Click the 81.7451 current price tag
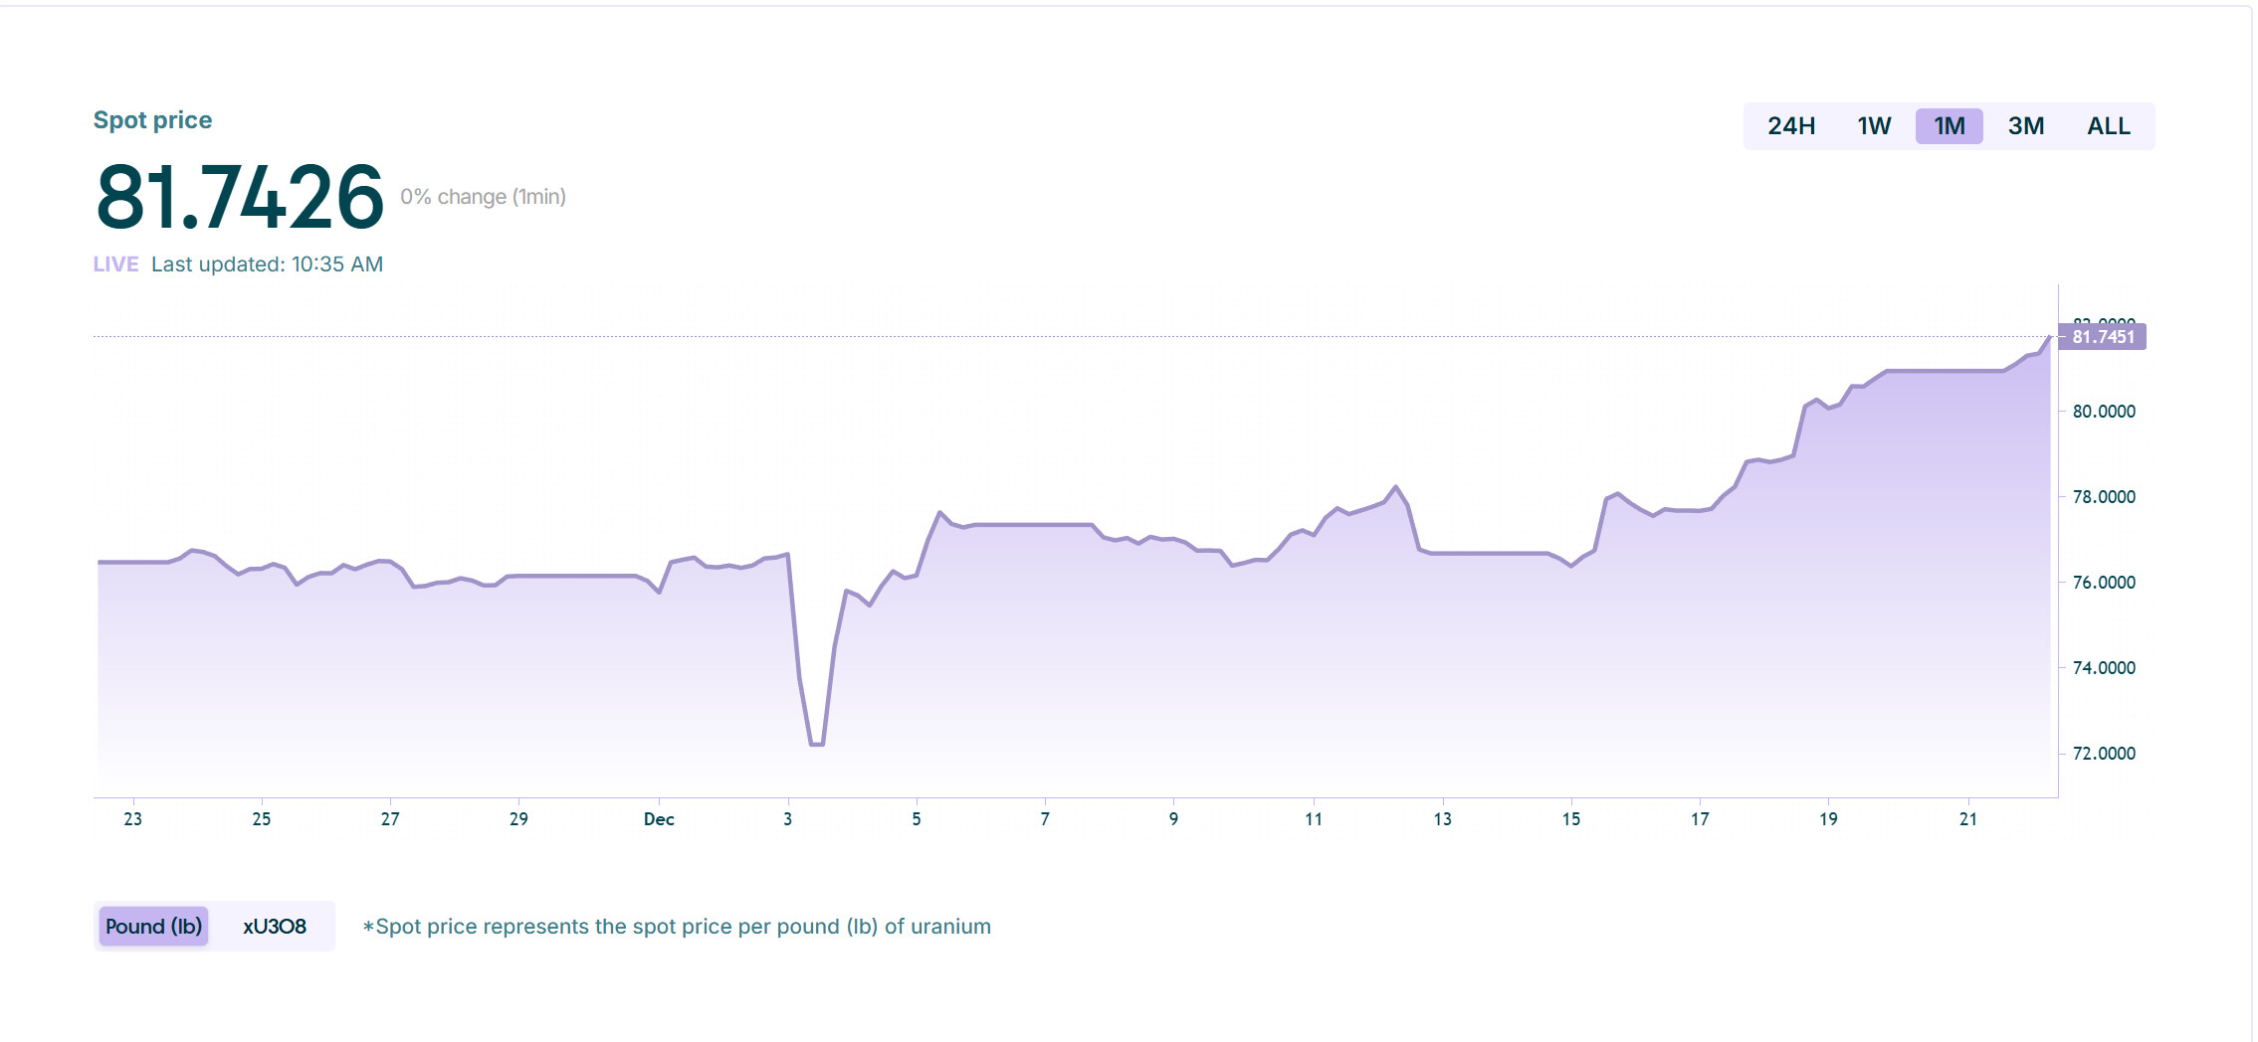Image resolution: width=2258 pixels, height=1042 pixels. point(2103,337)
